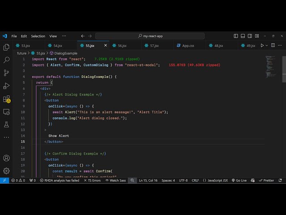Click DialogExample in the breadcrumb

65,53
